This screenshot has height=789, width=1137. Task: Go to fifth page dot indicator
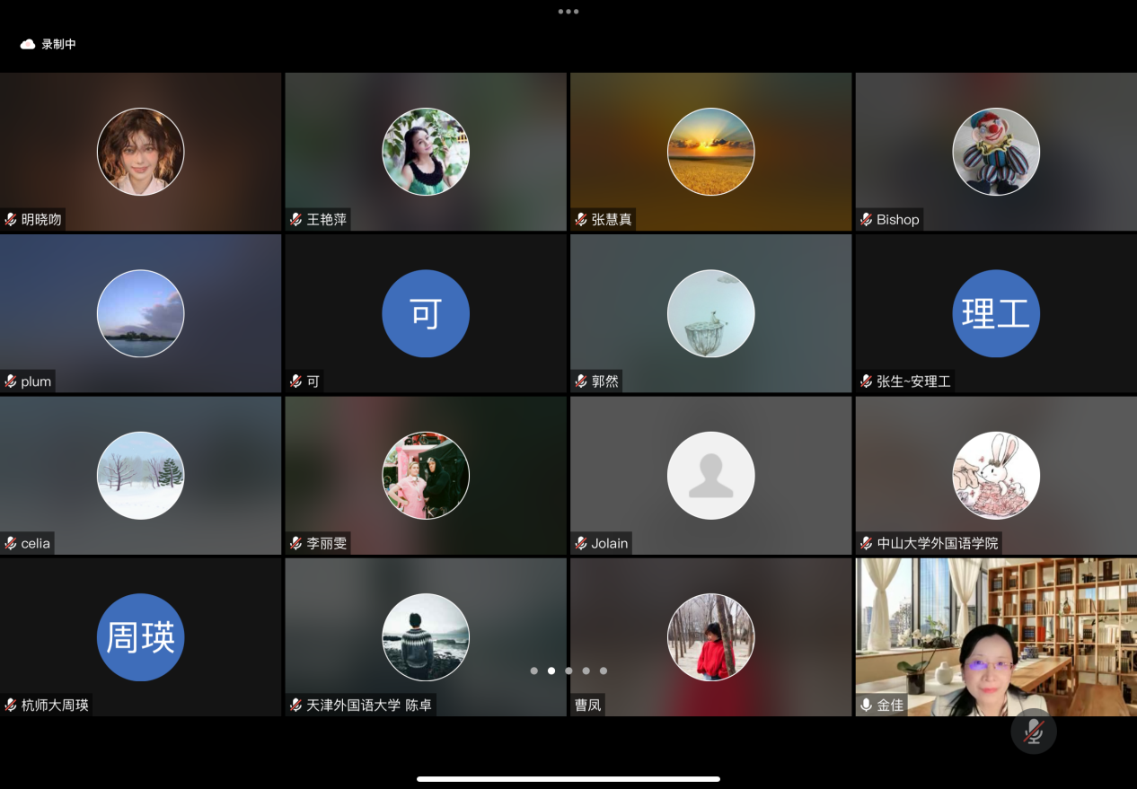pyautogui.click(x=604, y=671)
